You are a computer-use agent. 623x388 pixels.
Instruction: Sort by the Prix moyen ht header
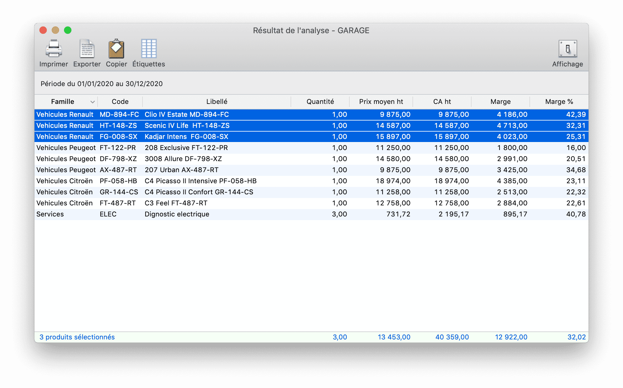pos(381,102)
